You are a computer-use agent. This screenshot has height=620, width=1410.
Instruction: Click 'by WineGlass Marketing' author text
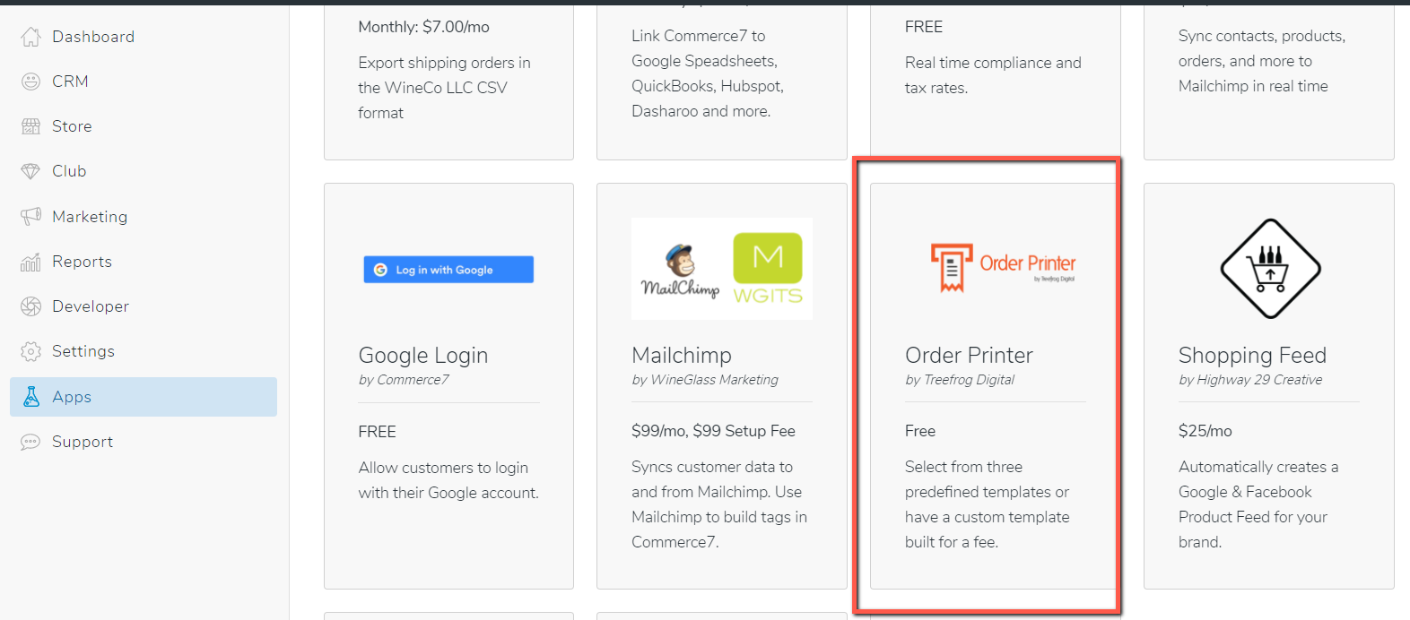tap(705, 380)
